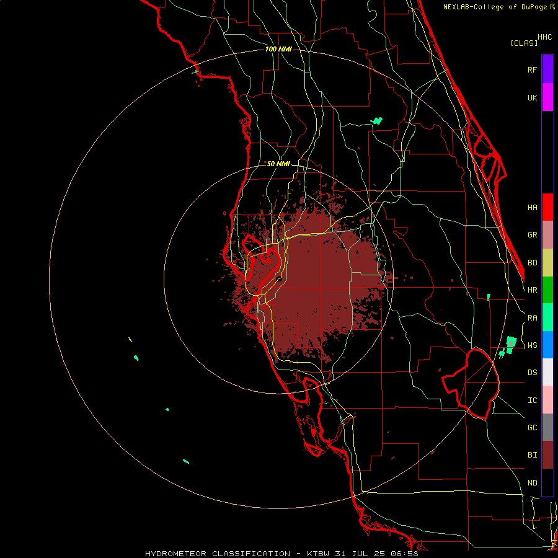The width and height of the screenshot is (558, 558).
Task: Click the 'HHC' legend header text
Action: [x=544, y=37]
